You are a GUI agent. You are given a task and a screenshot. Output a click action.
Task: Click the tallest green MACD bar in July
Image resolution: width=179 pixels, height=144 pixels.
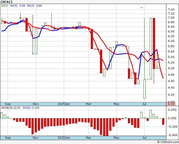coord(151,114)
